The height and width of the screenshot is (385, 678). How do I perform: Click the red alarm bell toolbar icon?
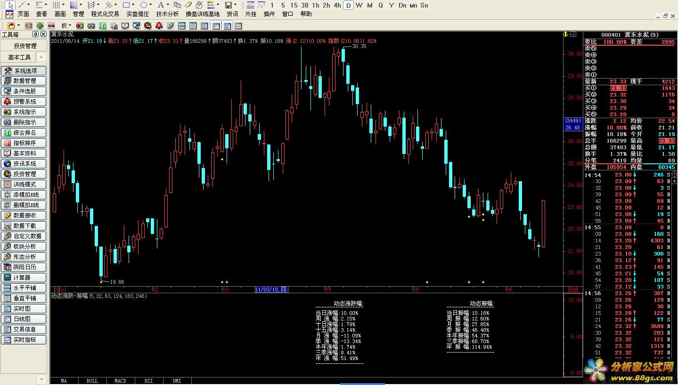[159, 26]
